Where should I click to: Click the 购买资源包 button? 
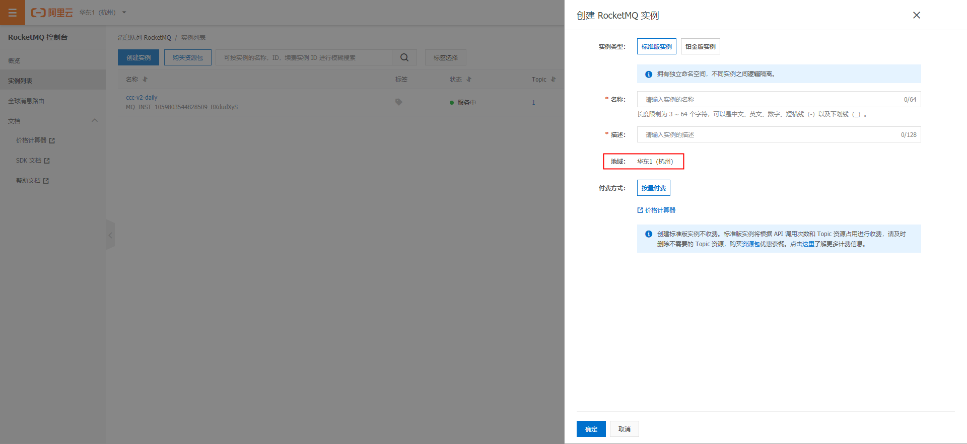pyautogui.click(x=188, y=57)
